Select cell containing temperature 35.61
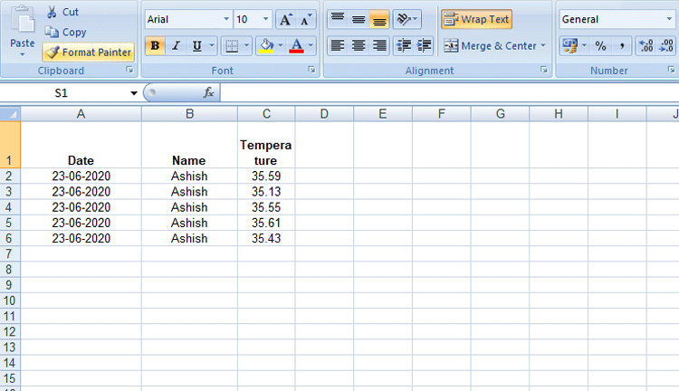The image size is (679, 391). coord(266,223)
